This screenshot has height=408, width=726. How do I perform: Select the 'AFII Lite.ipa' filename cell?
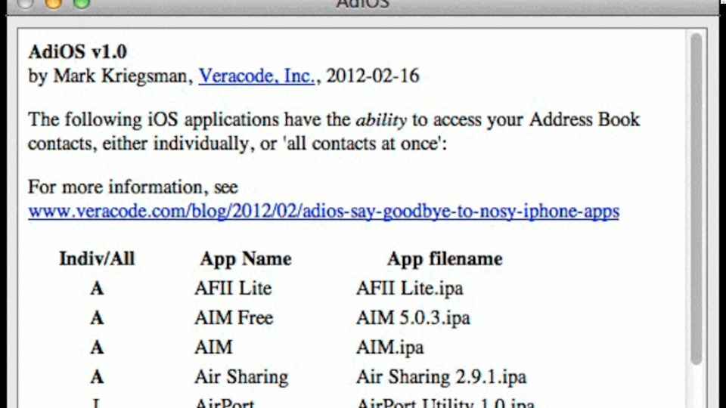pos(409,288)
